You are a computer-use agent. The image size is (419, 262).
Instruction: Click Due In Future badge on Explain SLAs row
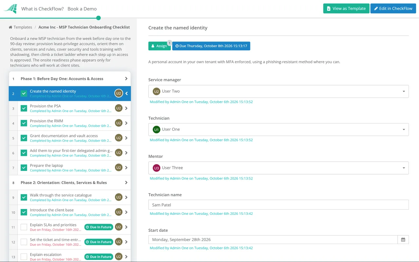(99, 227)
